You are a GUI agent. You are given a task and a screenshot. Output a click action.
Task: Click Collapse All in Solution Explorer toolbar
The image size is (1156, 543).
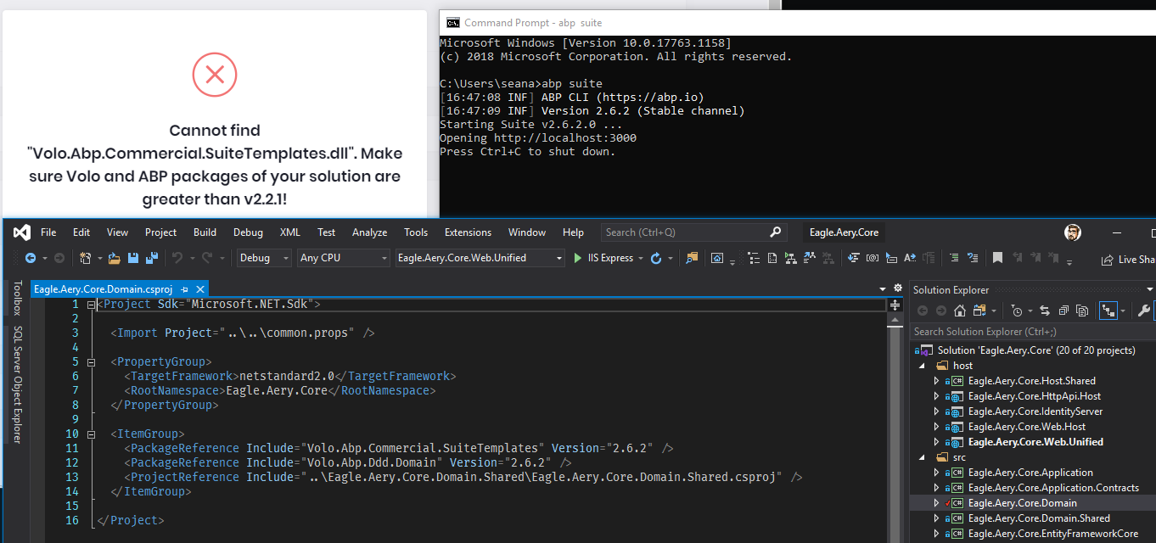[1063, 311]
